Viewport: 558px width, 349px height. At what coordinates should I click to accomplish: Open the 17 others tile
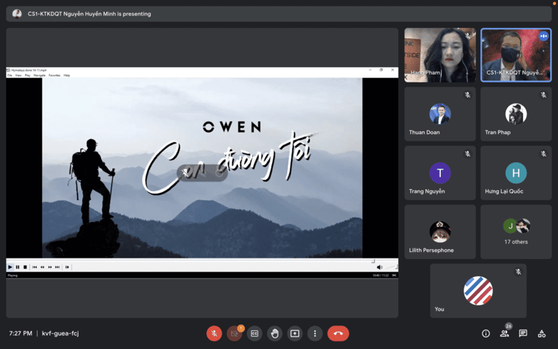(516, 232)
